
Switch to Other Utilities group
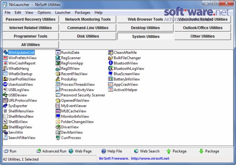(203, 36)
